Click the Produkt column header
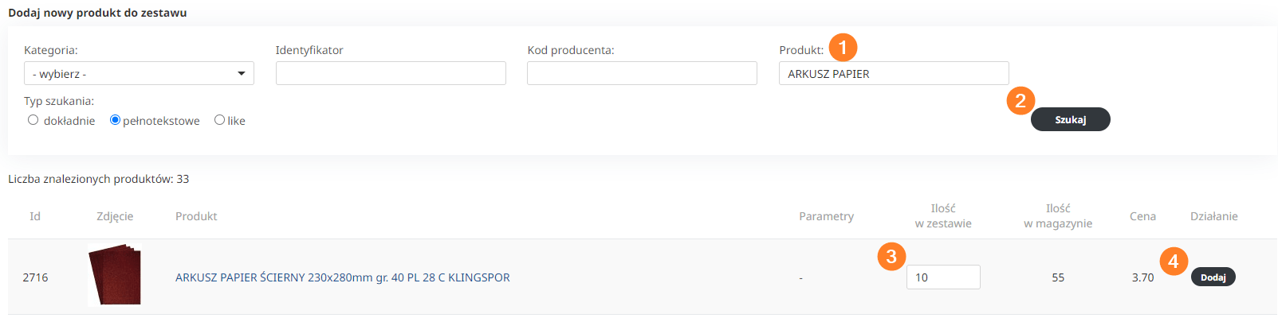Image resolution: width=1278 pixels, height=318 pixels. (196, 216)
